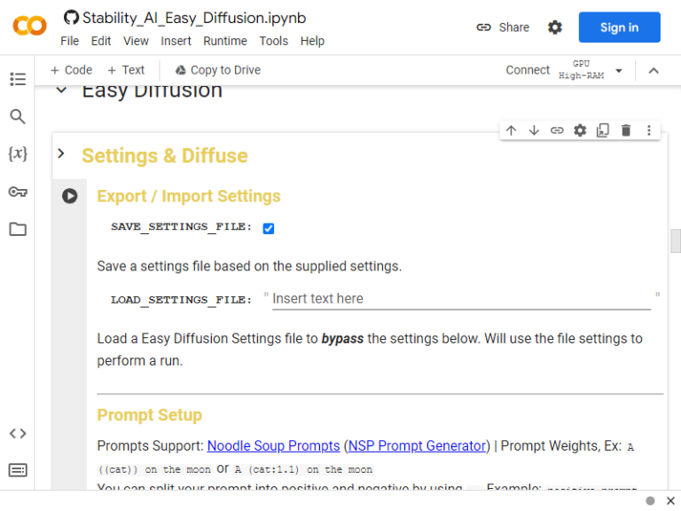681x511 pixels.
Task: Add a new Text cell
Action: 126,70
